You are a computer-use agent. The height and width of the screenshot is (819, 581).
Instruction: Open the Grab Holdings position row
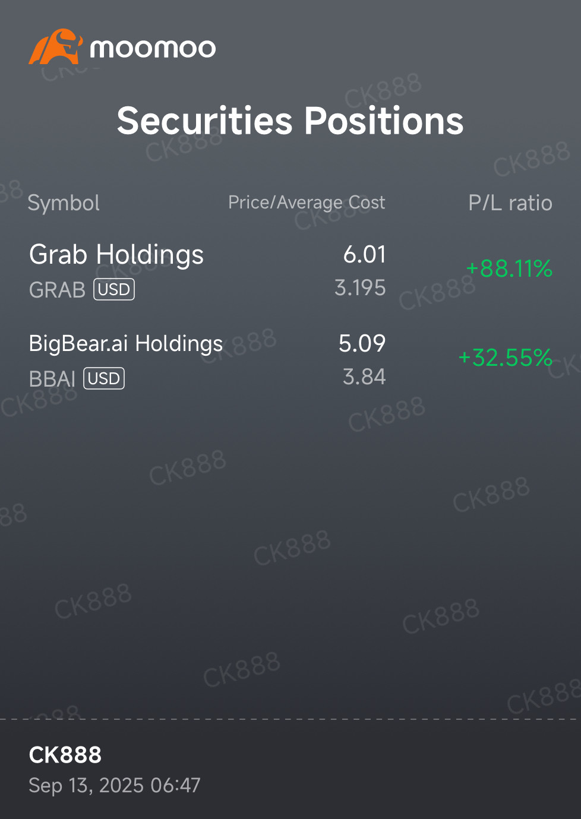pos(290,271)
